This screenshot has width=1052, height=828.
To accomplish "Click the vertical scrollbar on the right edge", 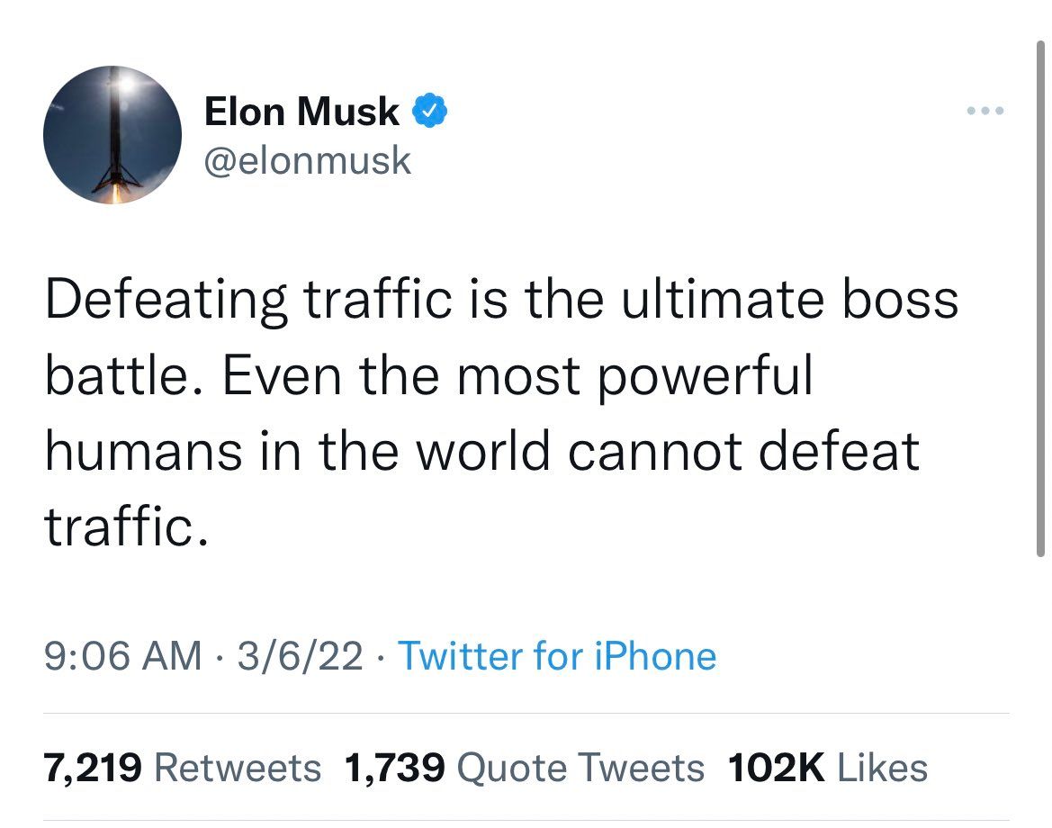I will click(1040, 299).
